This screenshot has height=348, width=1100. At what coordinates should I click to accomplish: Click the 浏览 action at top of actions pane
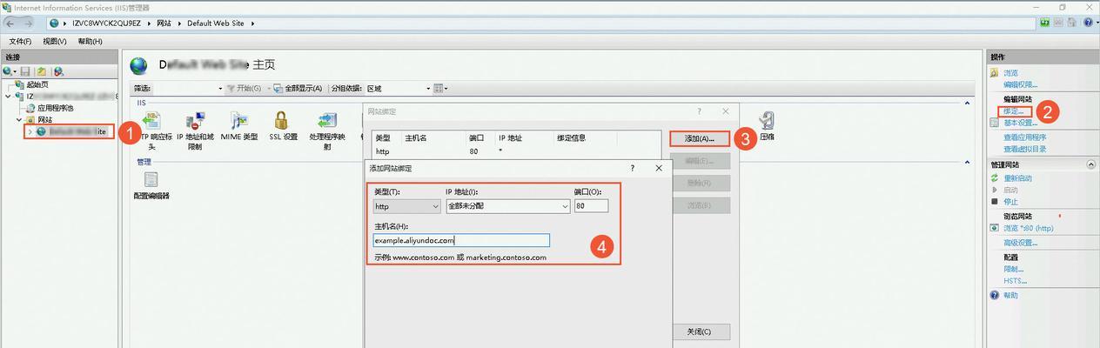click(x=1010, y=73)
